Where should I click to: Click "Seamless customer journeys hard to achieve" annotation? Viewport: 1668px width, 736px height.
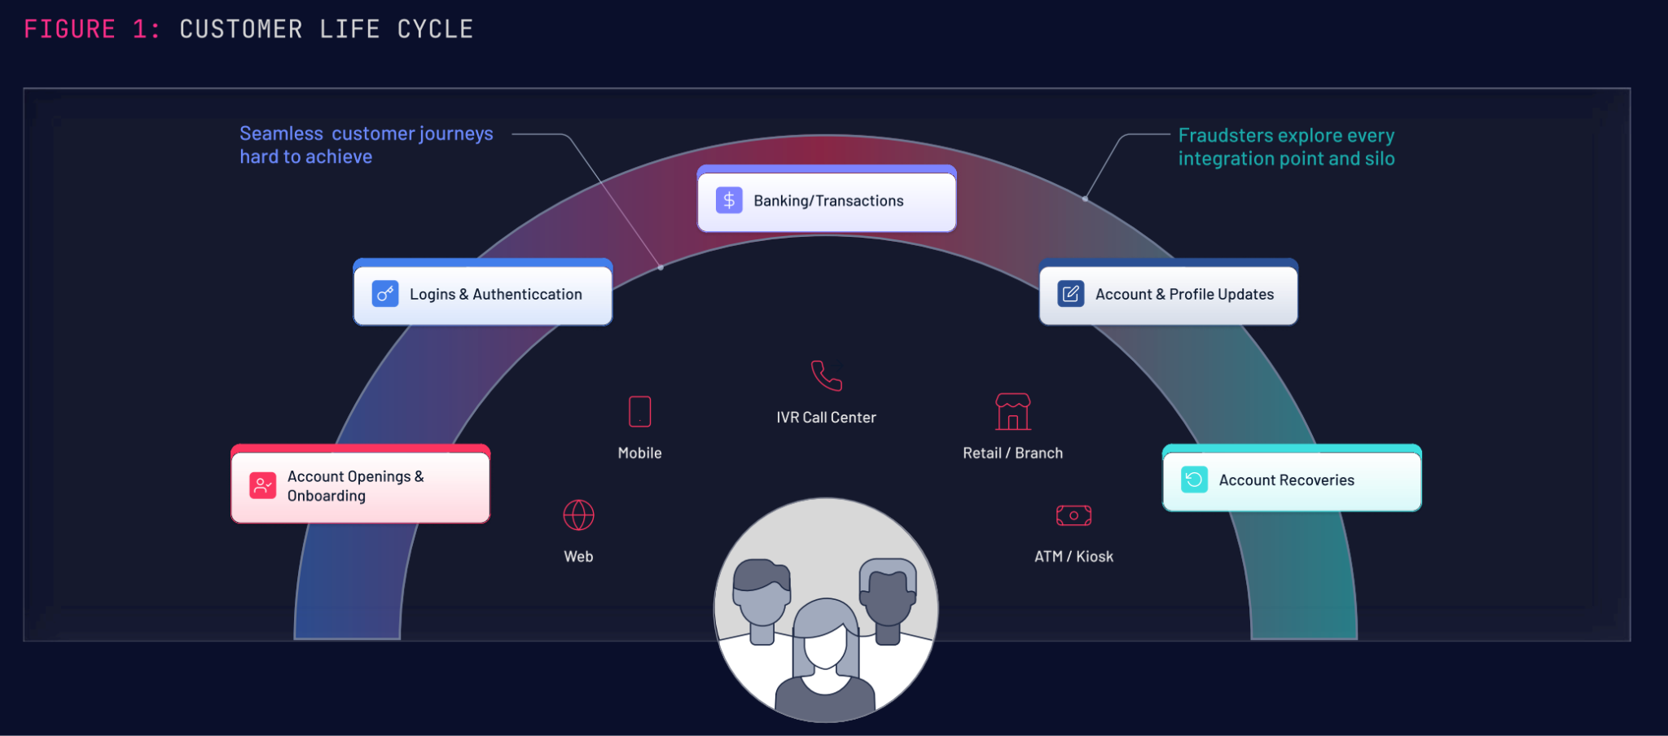coord(367,145)
